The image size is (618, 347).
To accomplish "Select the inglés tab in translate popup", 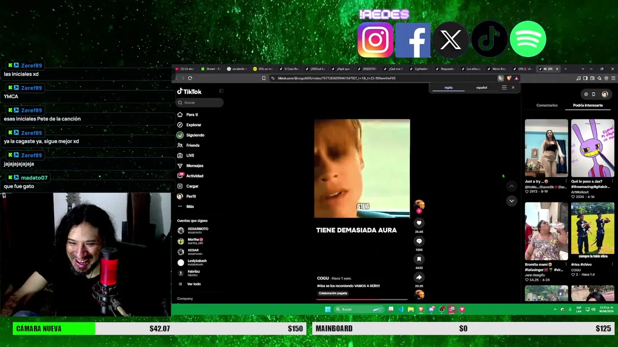I will (449, 88).
